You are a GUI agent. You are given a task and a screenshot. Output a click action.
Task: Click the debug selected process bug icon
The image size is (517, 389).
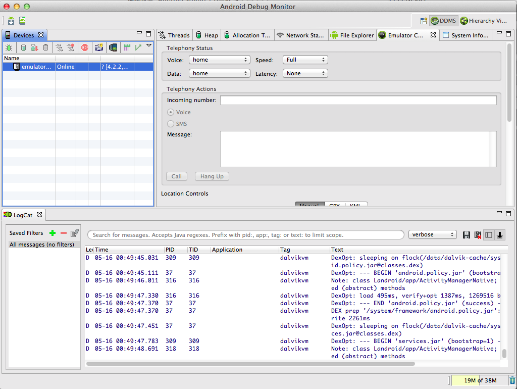point(9,47)
